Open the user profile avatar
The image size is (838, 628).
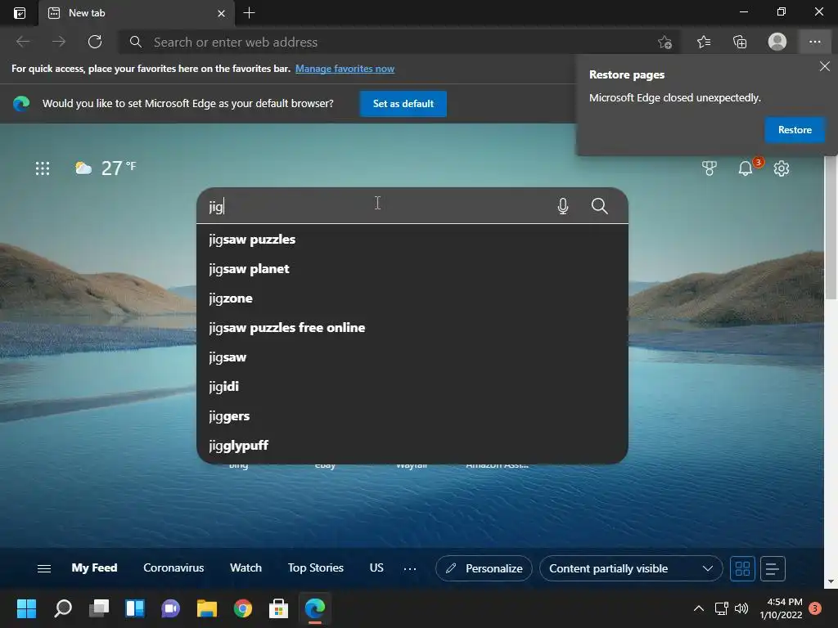pyautogui.click(x=777, y=42)
